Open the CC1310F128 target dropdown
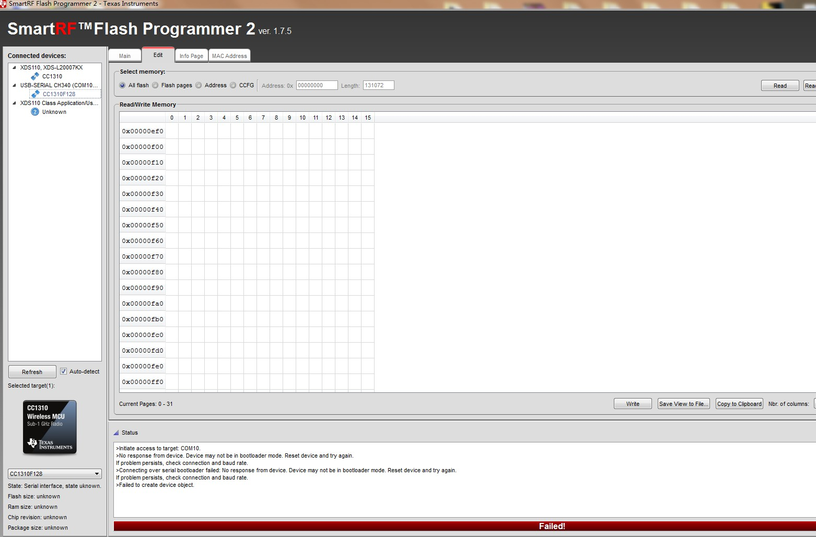This screenshot has width=816, height=537. (55, 474)
